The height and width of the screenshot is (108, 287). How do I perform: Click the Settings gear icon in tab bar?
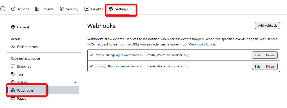click(x=111, y=9)
